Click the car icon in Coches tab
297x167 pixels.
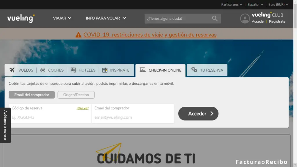(43, 70)
